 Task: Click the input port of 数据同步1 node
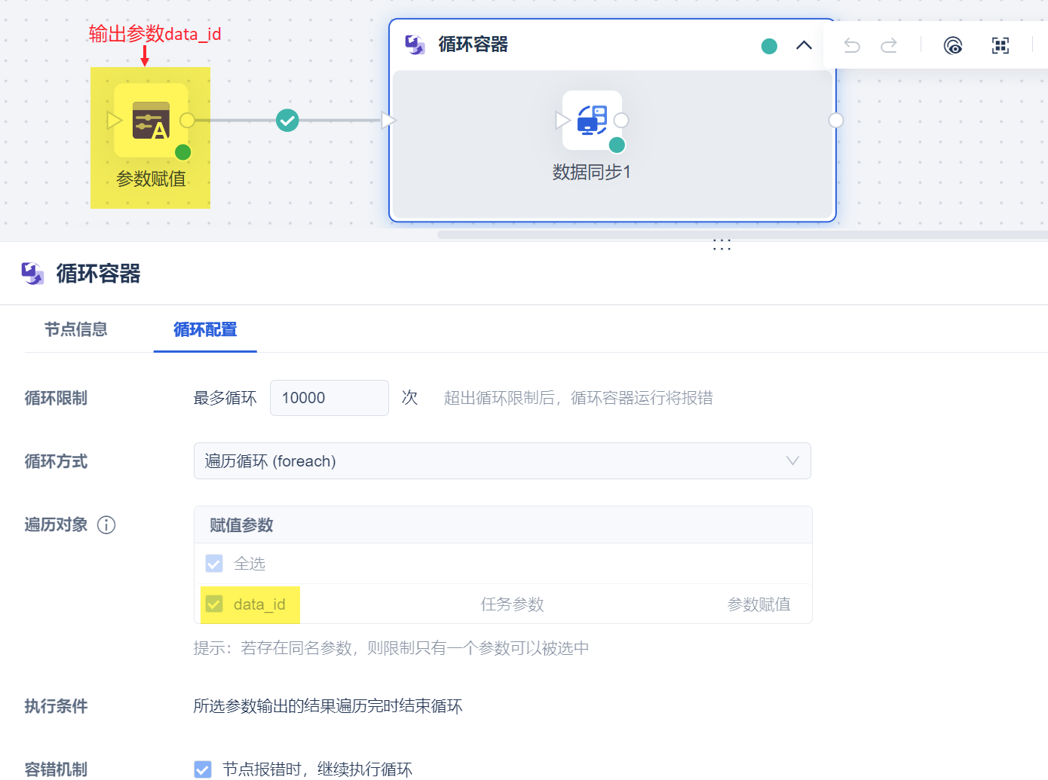tap(562, 121)
